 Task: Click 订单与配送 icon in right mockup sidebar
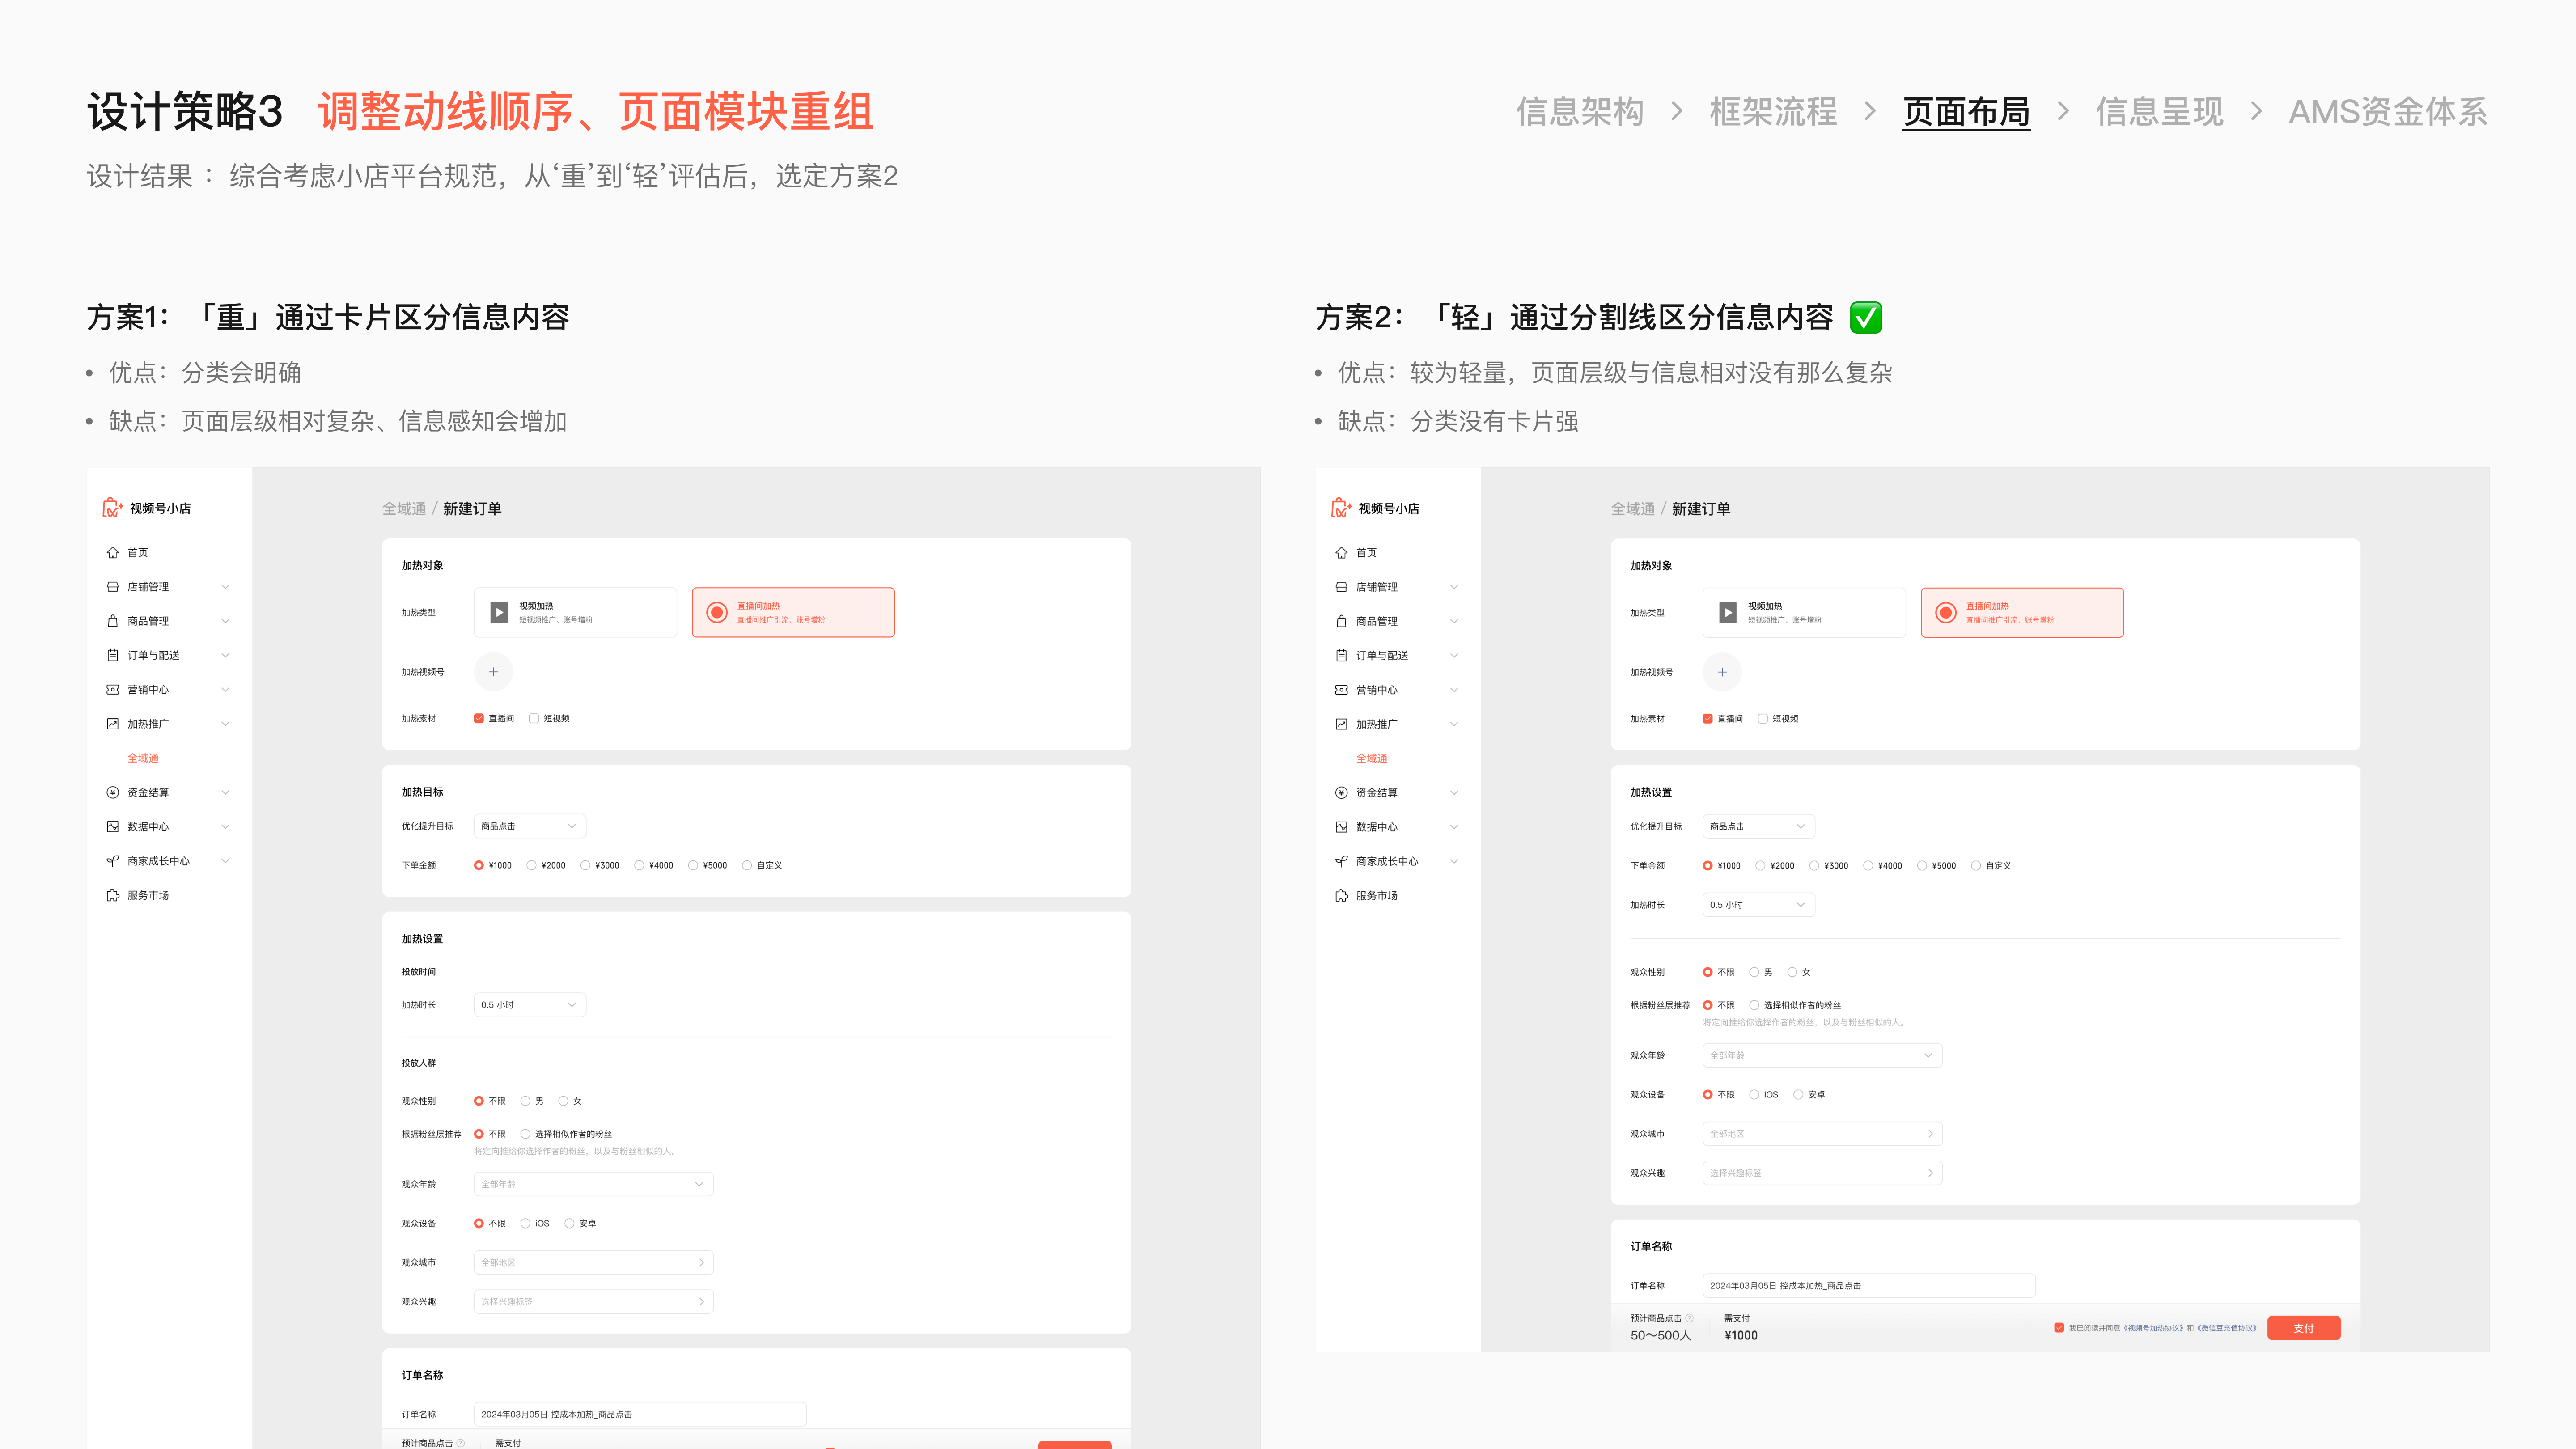1342,655
